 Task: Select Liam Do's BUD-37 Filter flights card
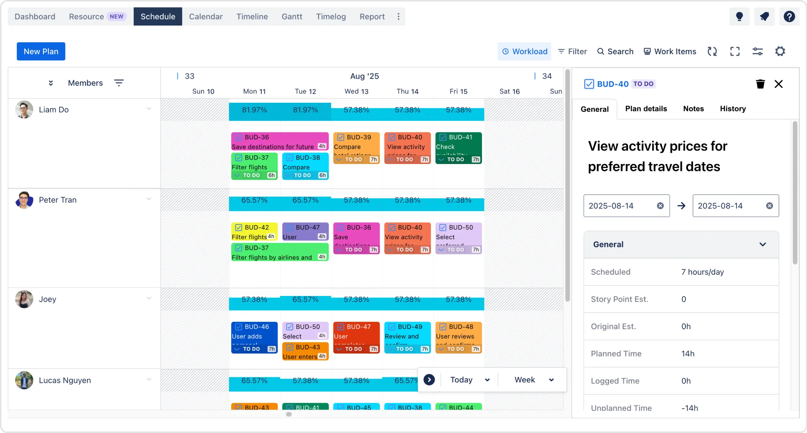254,166
